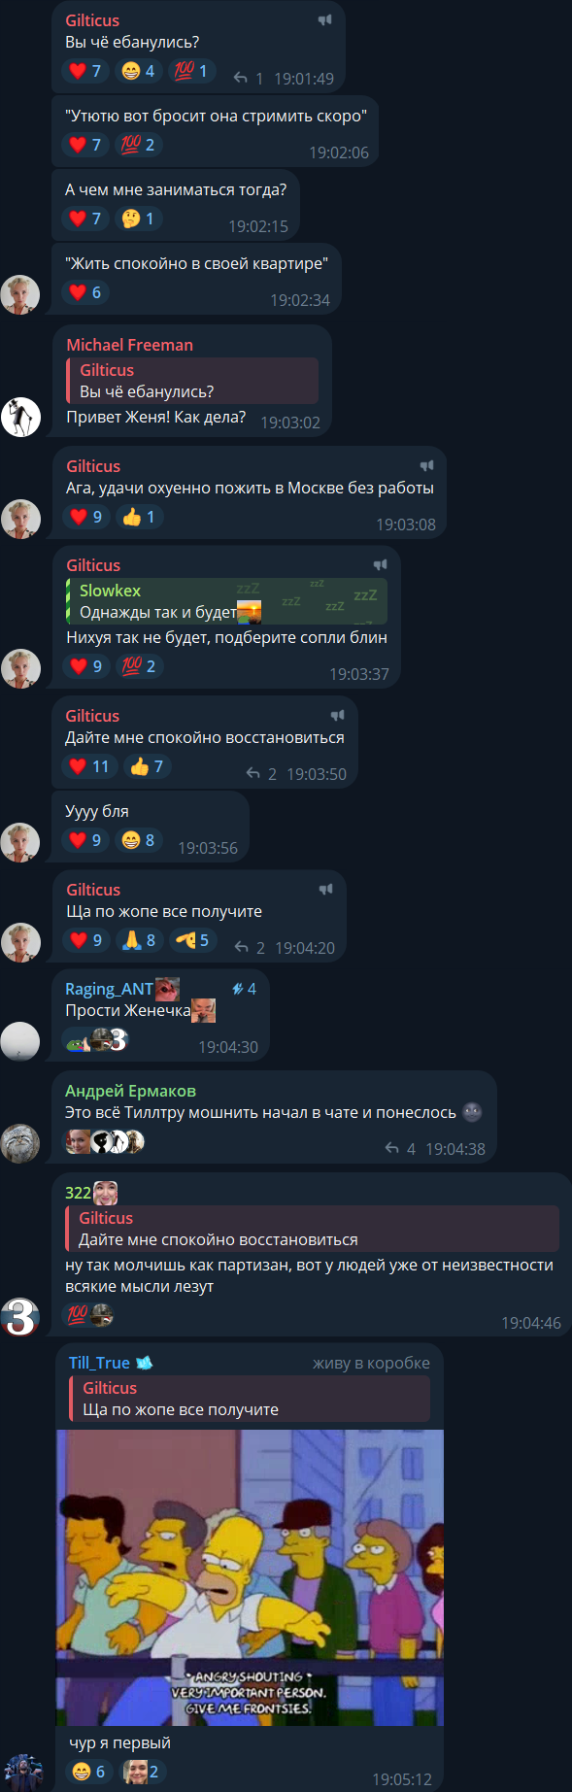Open Till_True sender name

99,1363
